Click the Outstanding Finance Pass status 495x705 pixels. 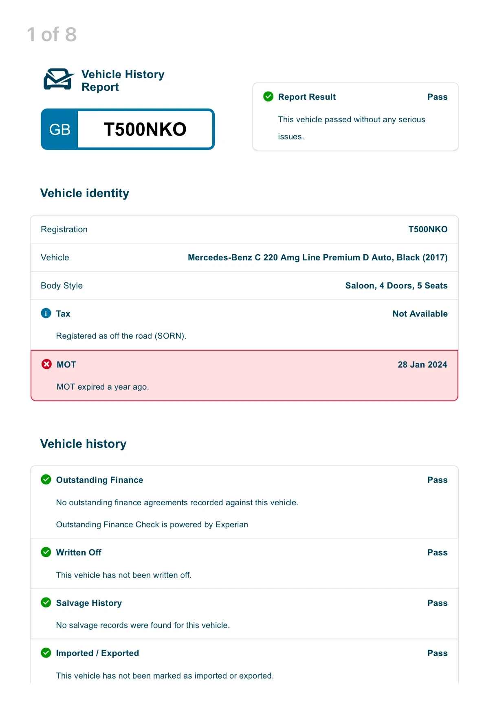(438, 480)
